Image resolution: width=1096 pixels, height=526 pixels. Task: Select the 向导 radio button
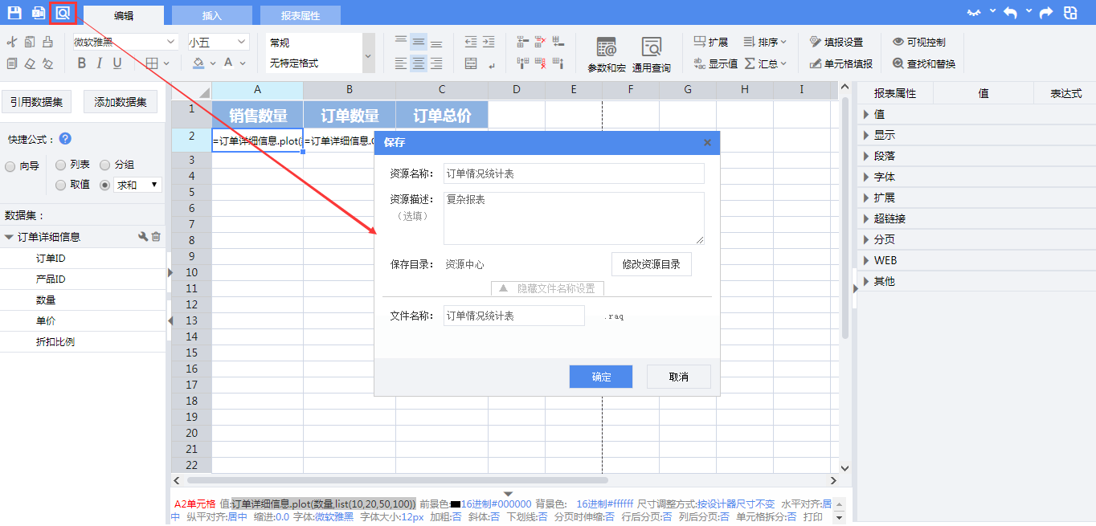click(x=10, y=166)
